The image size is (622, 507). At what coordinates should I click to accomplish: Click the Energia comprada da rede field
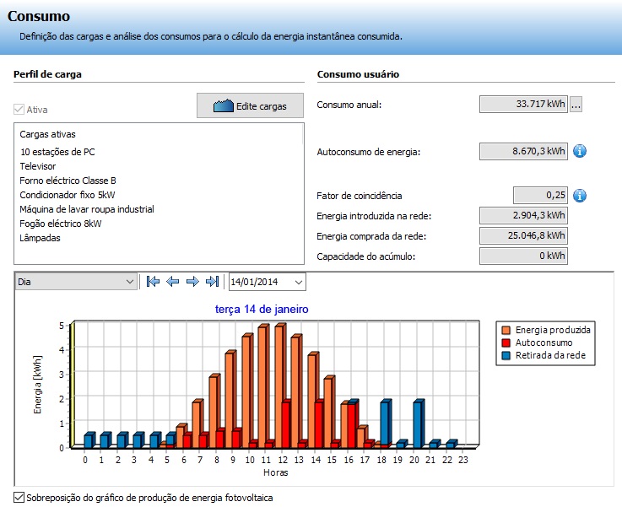523,235
